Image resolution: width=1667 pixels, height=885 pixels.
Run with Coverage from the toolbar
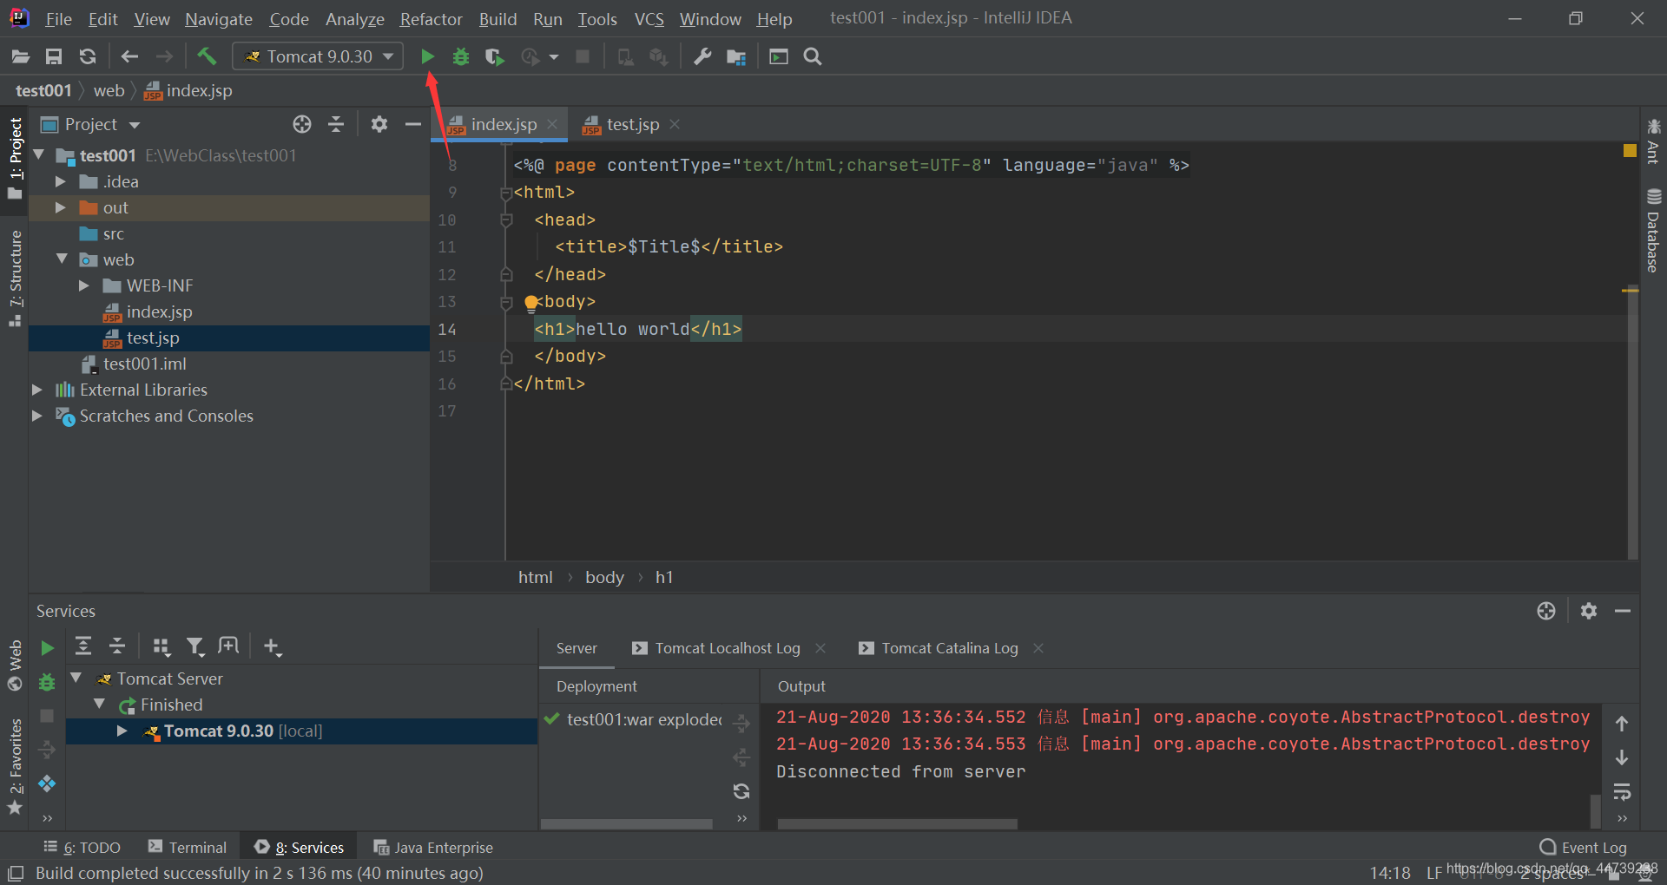(x=495, y=56)
